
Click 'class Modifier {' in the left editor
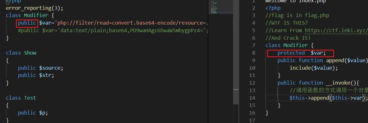[30, 15]
